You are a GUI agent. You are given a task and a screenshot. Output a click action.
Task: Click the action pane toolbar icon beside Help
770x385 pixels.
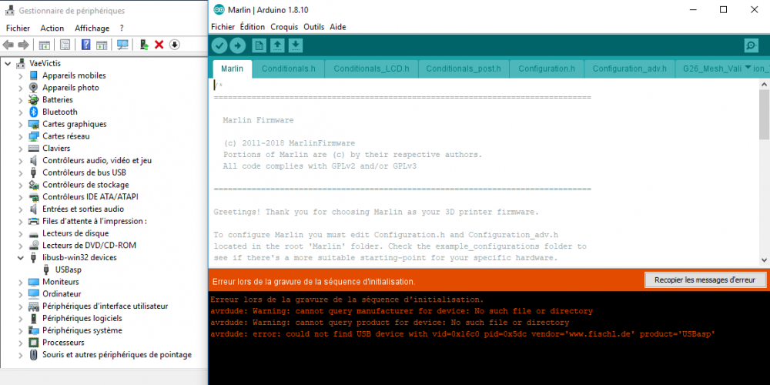[102, 45]
